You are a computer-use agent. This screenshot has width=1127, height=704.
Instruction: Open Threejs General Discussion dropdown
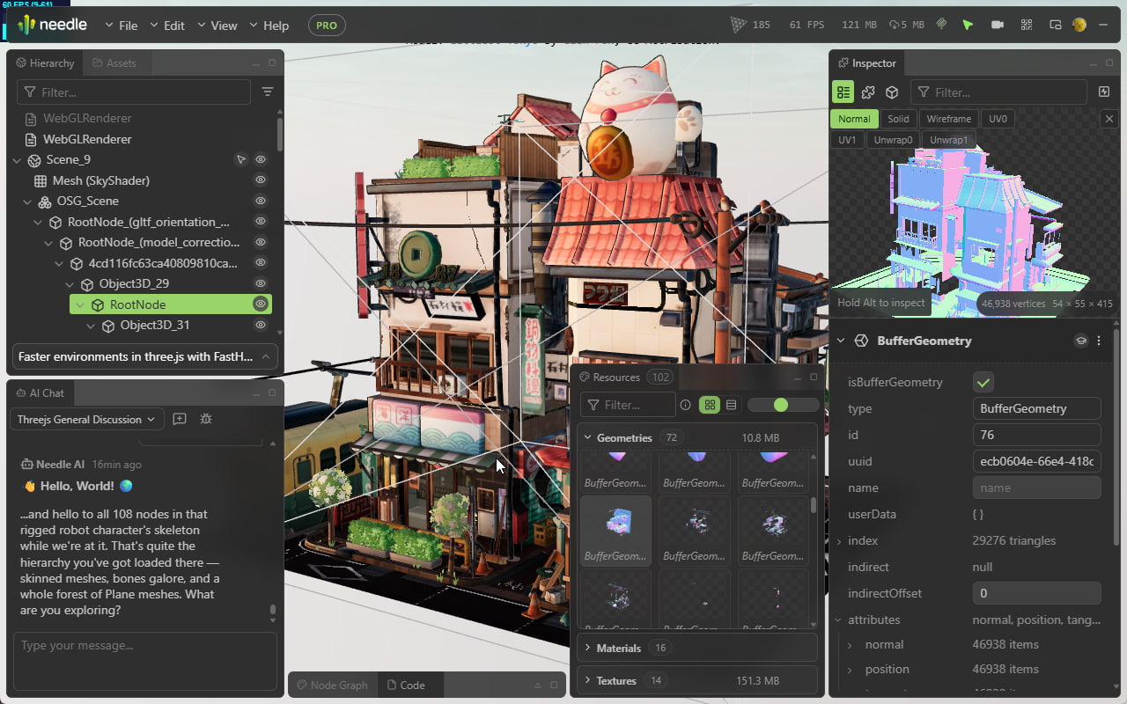pos(86,419)
